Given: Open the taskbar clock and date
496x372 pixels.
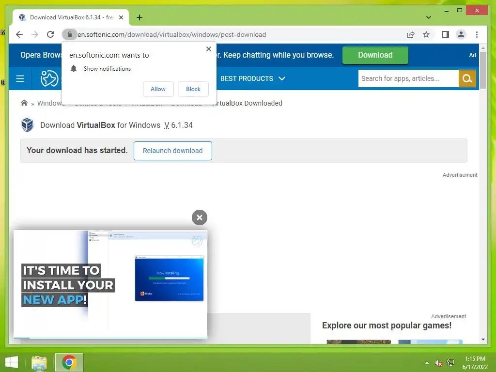Looking at the screenshot, I should [x=475, y=363].
